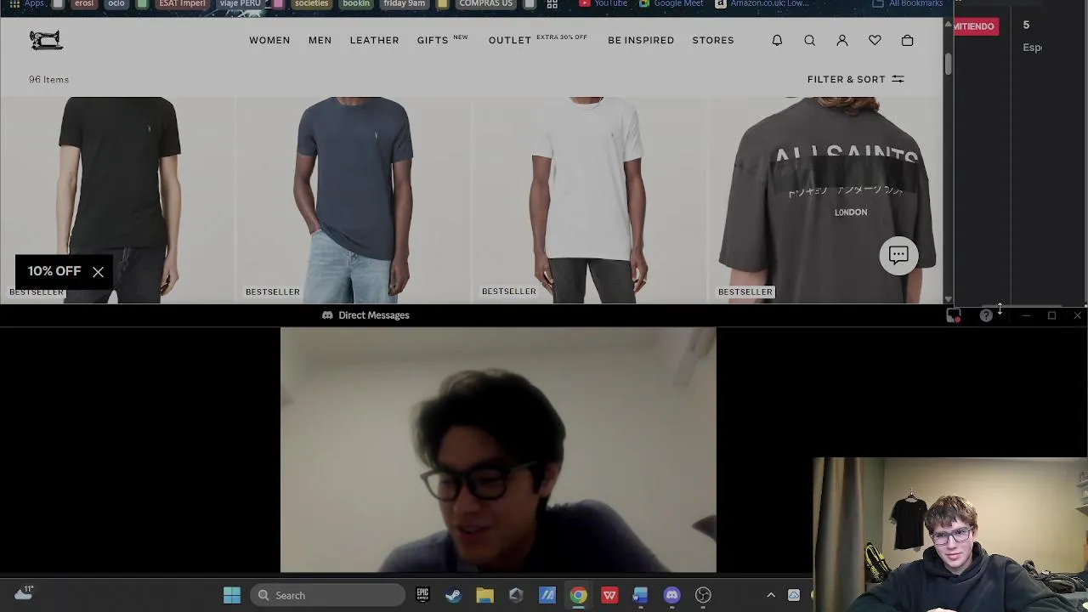Click the Discord Direct Messages title
The image size is (1088, 612).
374,315
